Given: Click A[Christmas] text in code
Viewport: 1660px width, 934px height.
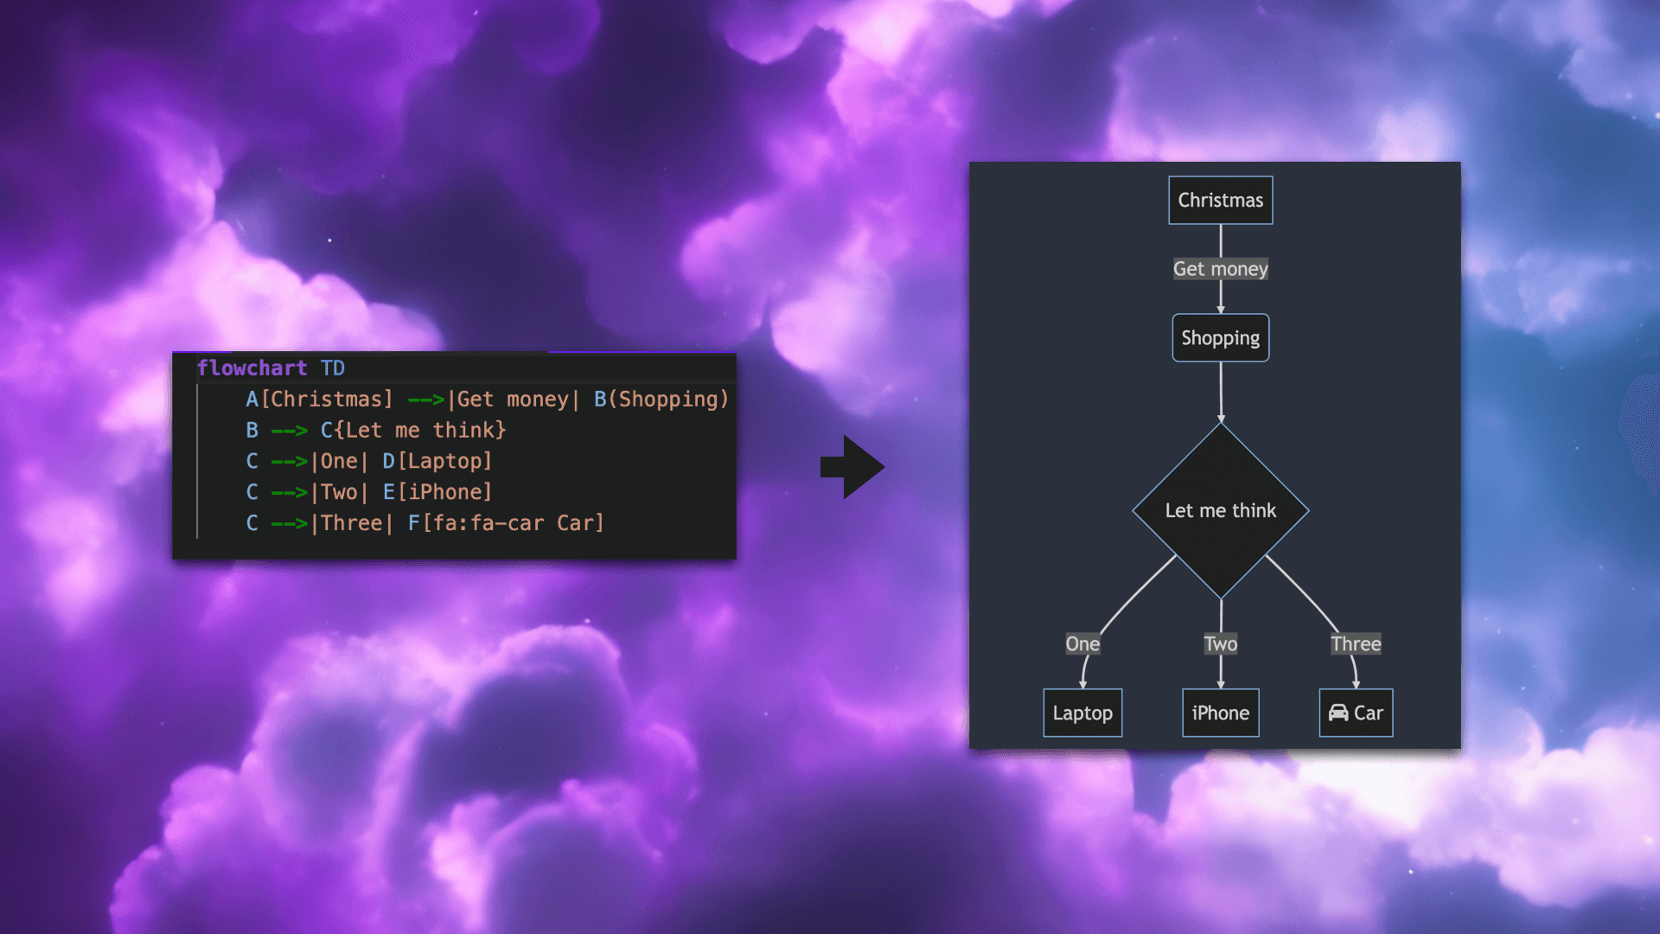Looking at the screenshot, I should (319, 400).
